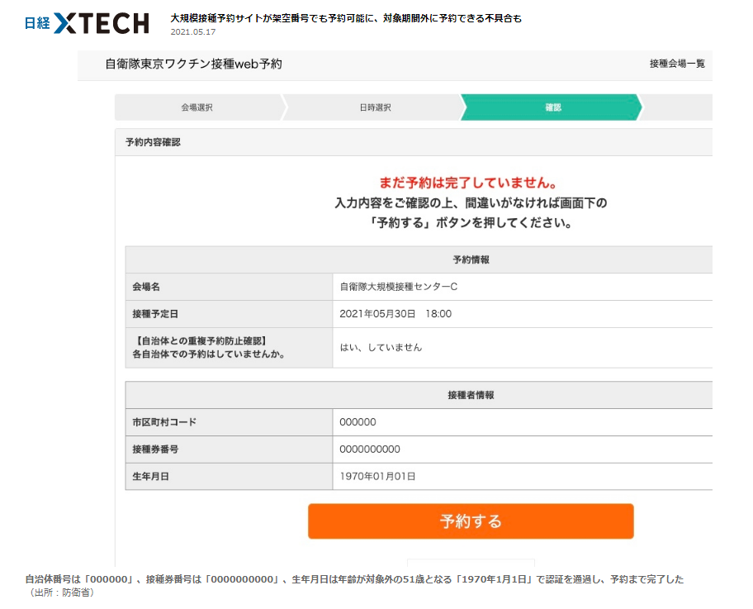Click the 入力内容をご確認の上 instruction line
The height and width of the screenshot is (609, 753).
(x=471, y=202)
